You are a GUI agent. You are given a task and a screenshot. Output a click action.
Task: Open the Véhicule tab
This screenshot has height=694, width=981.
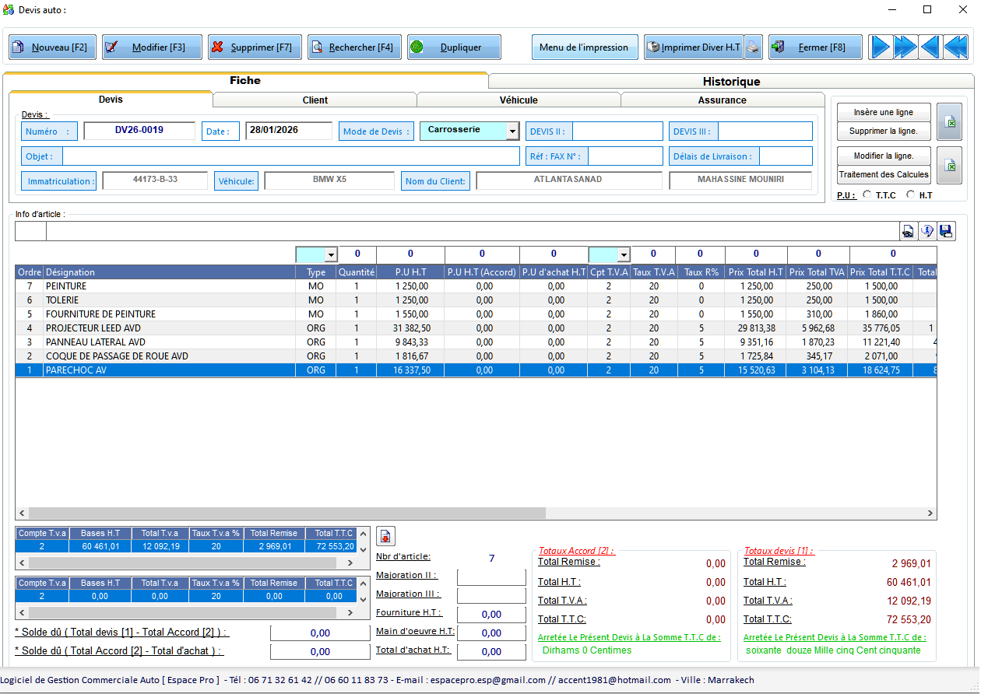(x=519, y=100)
